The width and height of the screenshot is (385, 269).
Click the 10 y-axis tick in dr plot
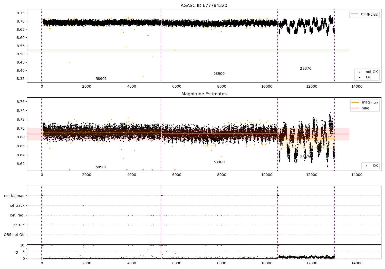(22, 245)
